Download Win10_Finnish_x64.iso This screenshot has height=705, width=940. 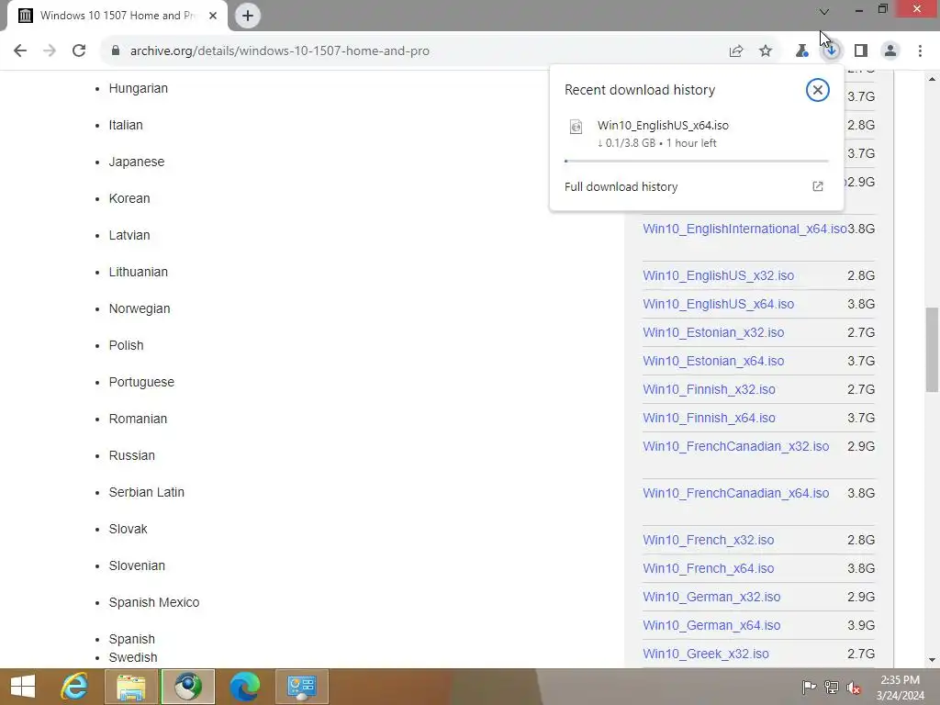pos(710,418)
